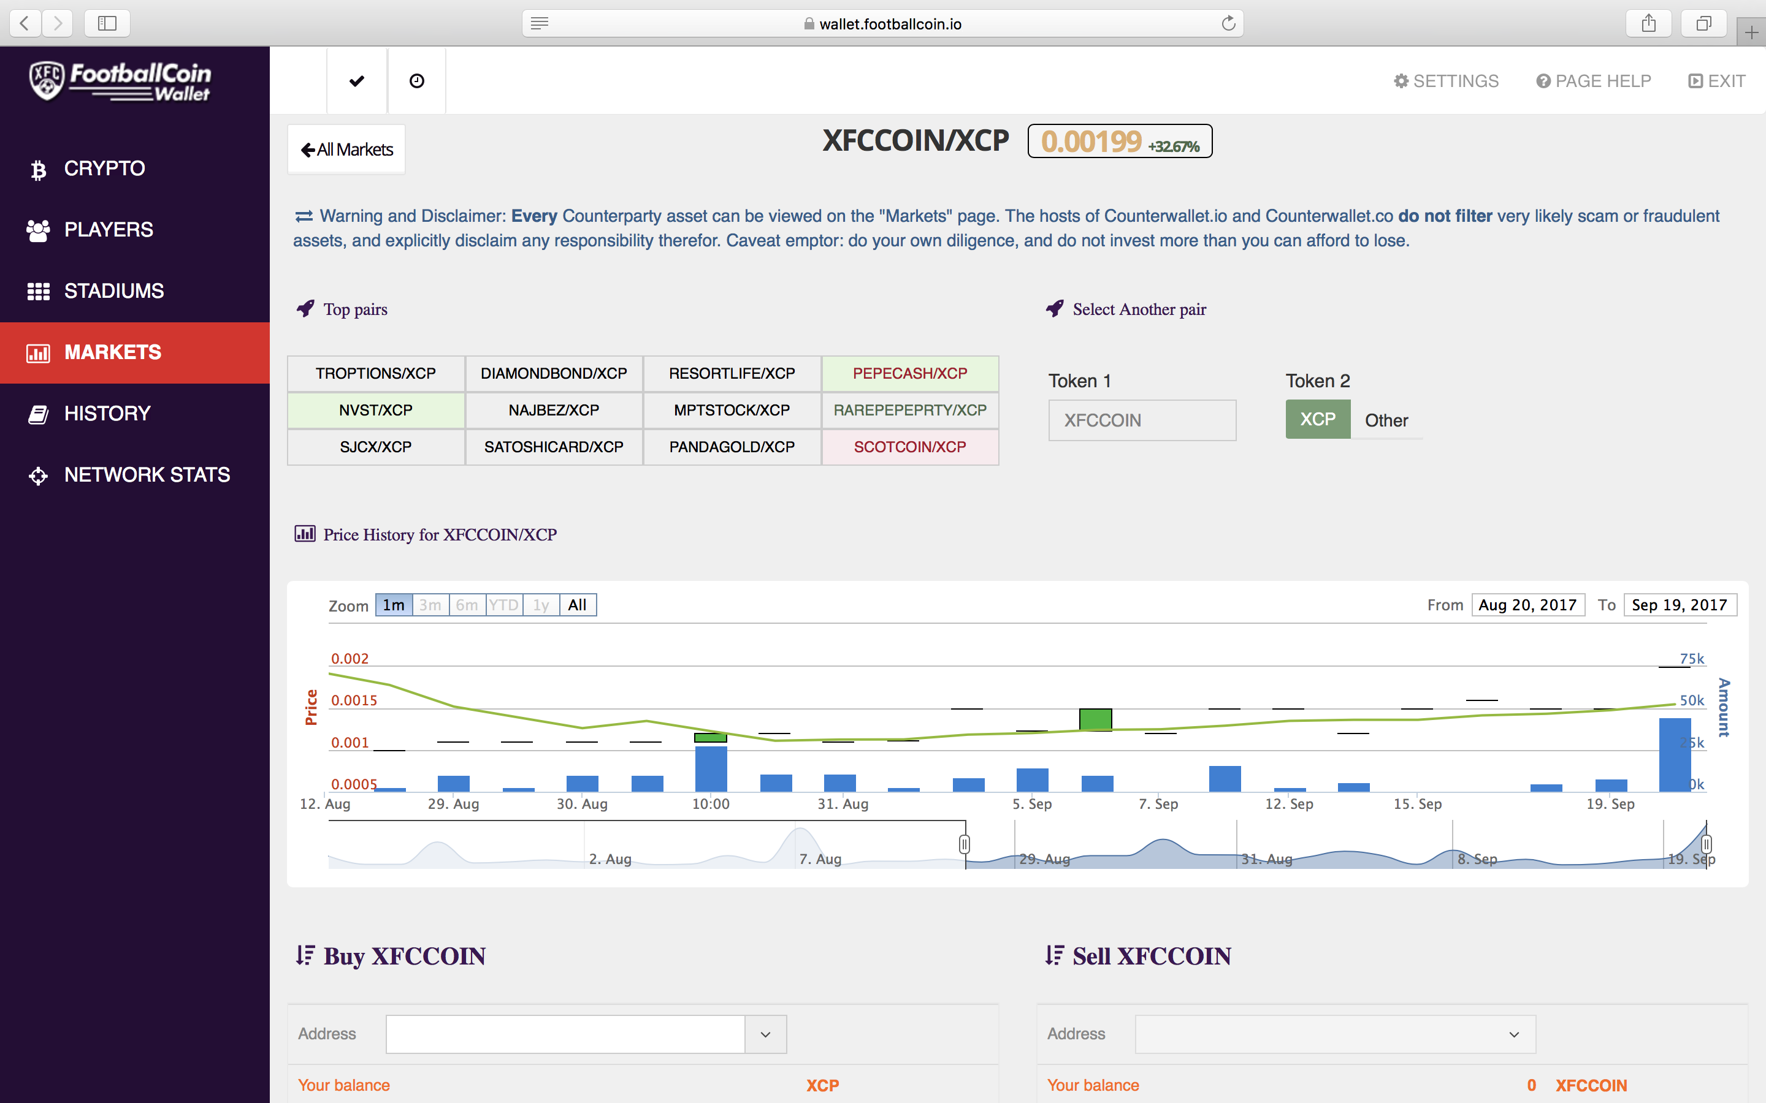
Task: Open the CRYPTO sidebar section
Action: 135,169
